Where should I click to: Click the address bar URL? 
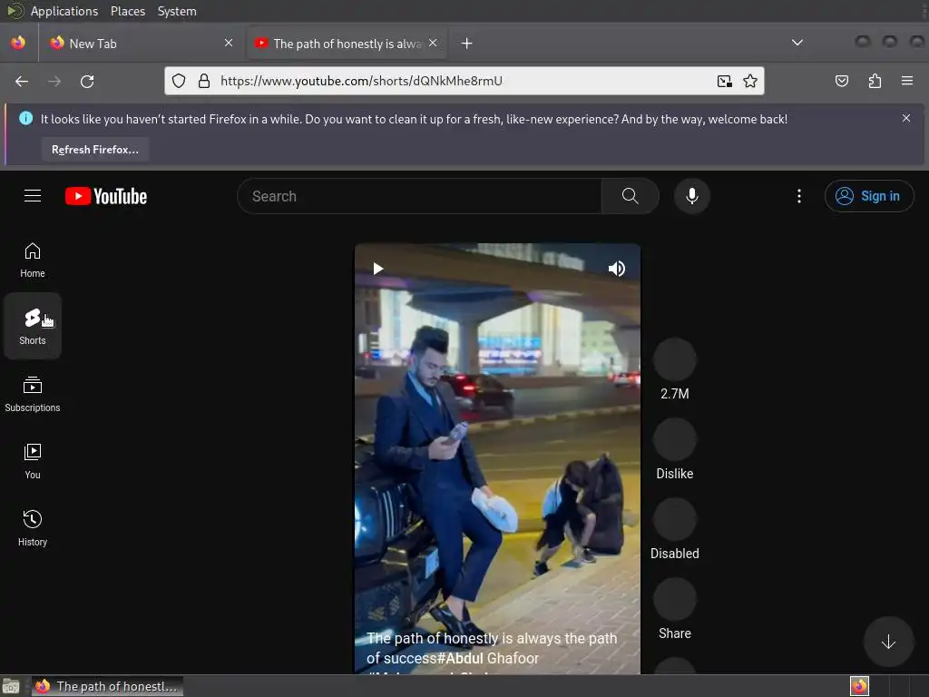[x=361, y=81]
